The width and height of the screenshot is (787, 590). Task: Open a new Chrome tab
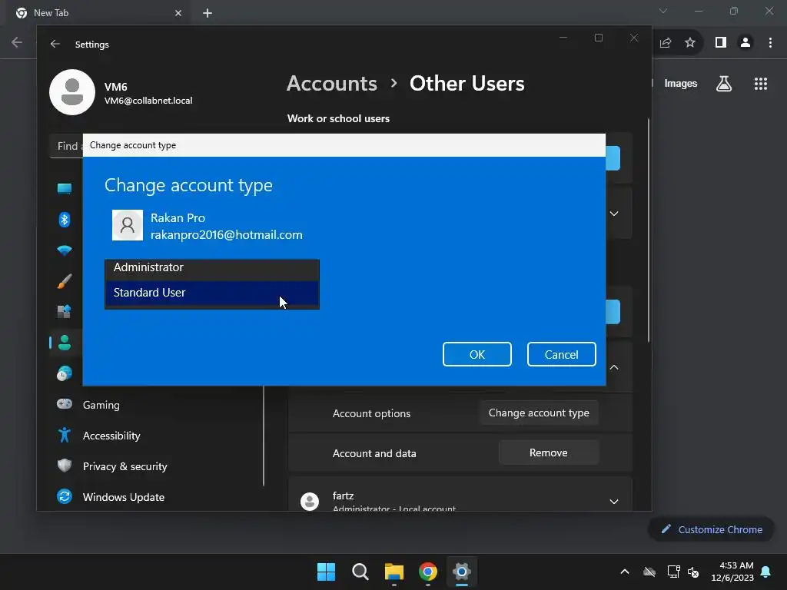(208, 13)
